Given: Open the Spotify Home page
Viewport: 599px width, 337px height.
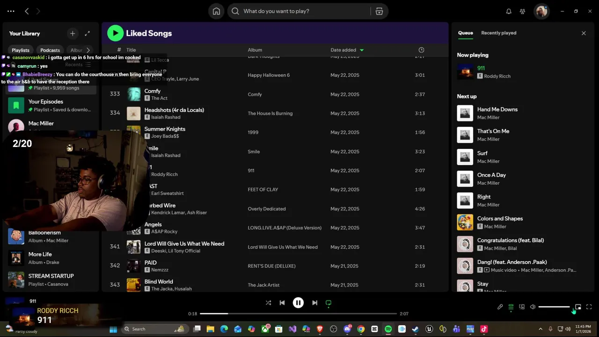Looking at the screenshot, I should [x=216, y=11].
